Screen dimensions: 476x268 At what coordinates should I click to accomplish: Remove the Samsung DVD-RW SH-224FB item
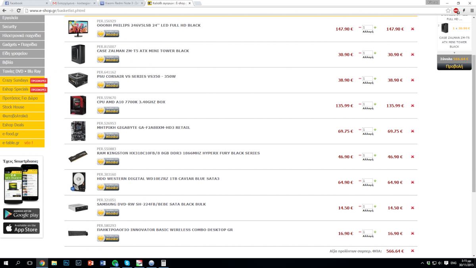[413, 208]
